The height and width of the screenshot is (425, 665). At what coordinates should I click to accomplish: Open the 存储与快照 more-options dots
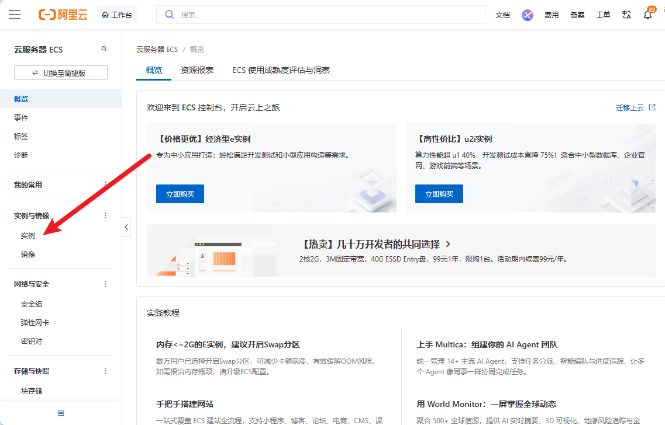(x=105, y=371)
